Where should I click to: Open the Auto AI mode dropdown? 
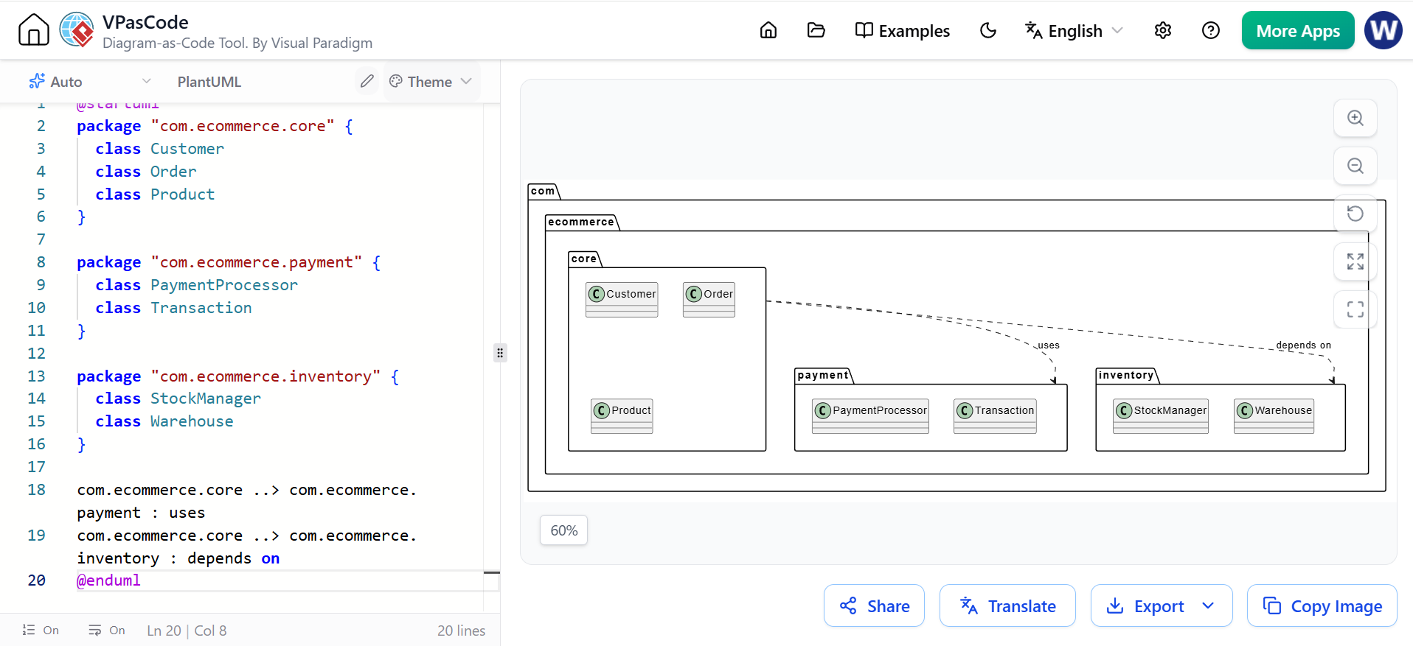coord(90,81)
